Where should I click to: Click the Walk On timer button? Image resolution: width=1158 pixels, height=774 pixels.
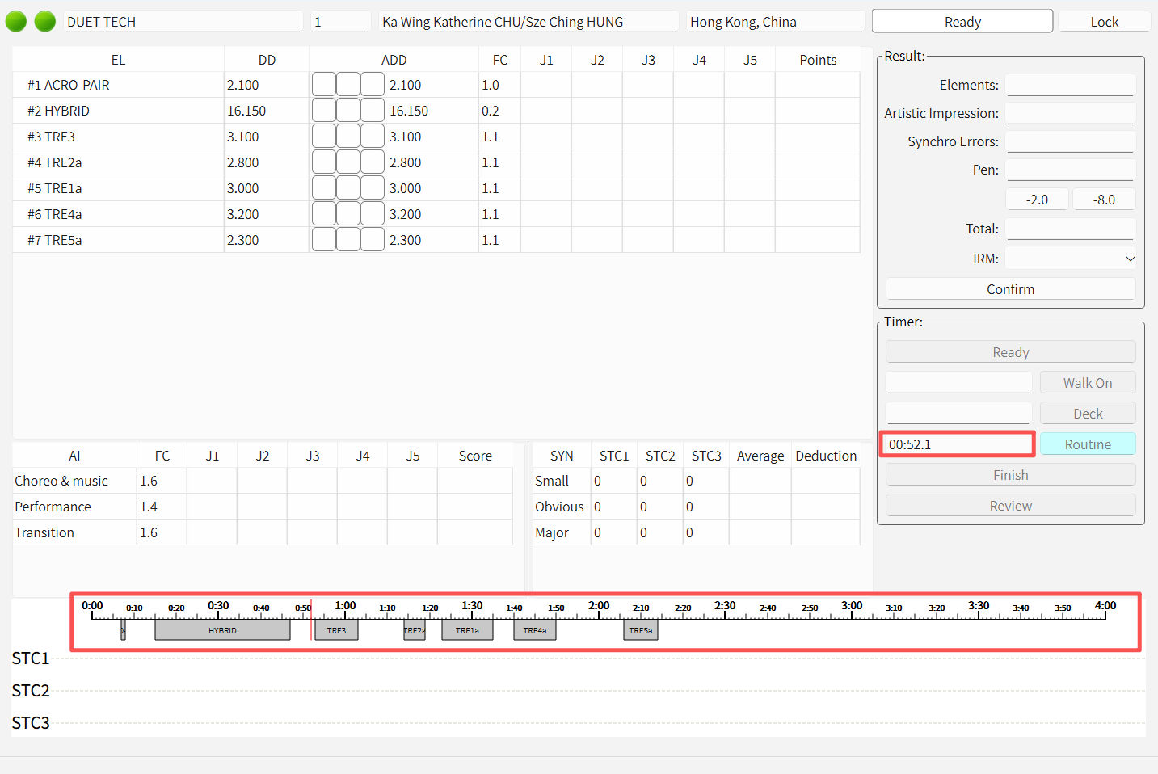1088,383
